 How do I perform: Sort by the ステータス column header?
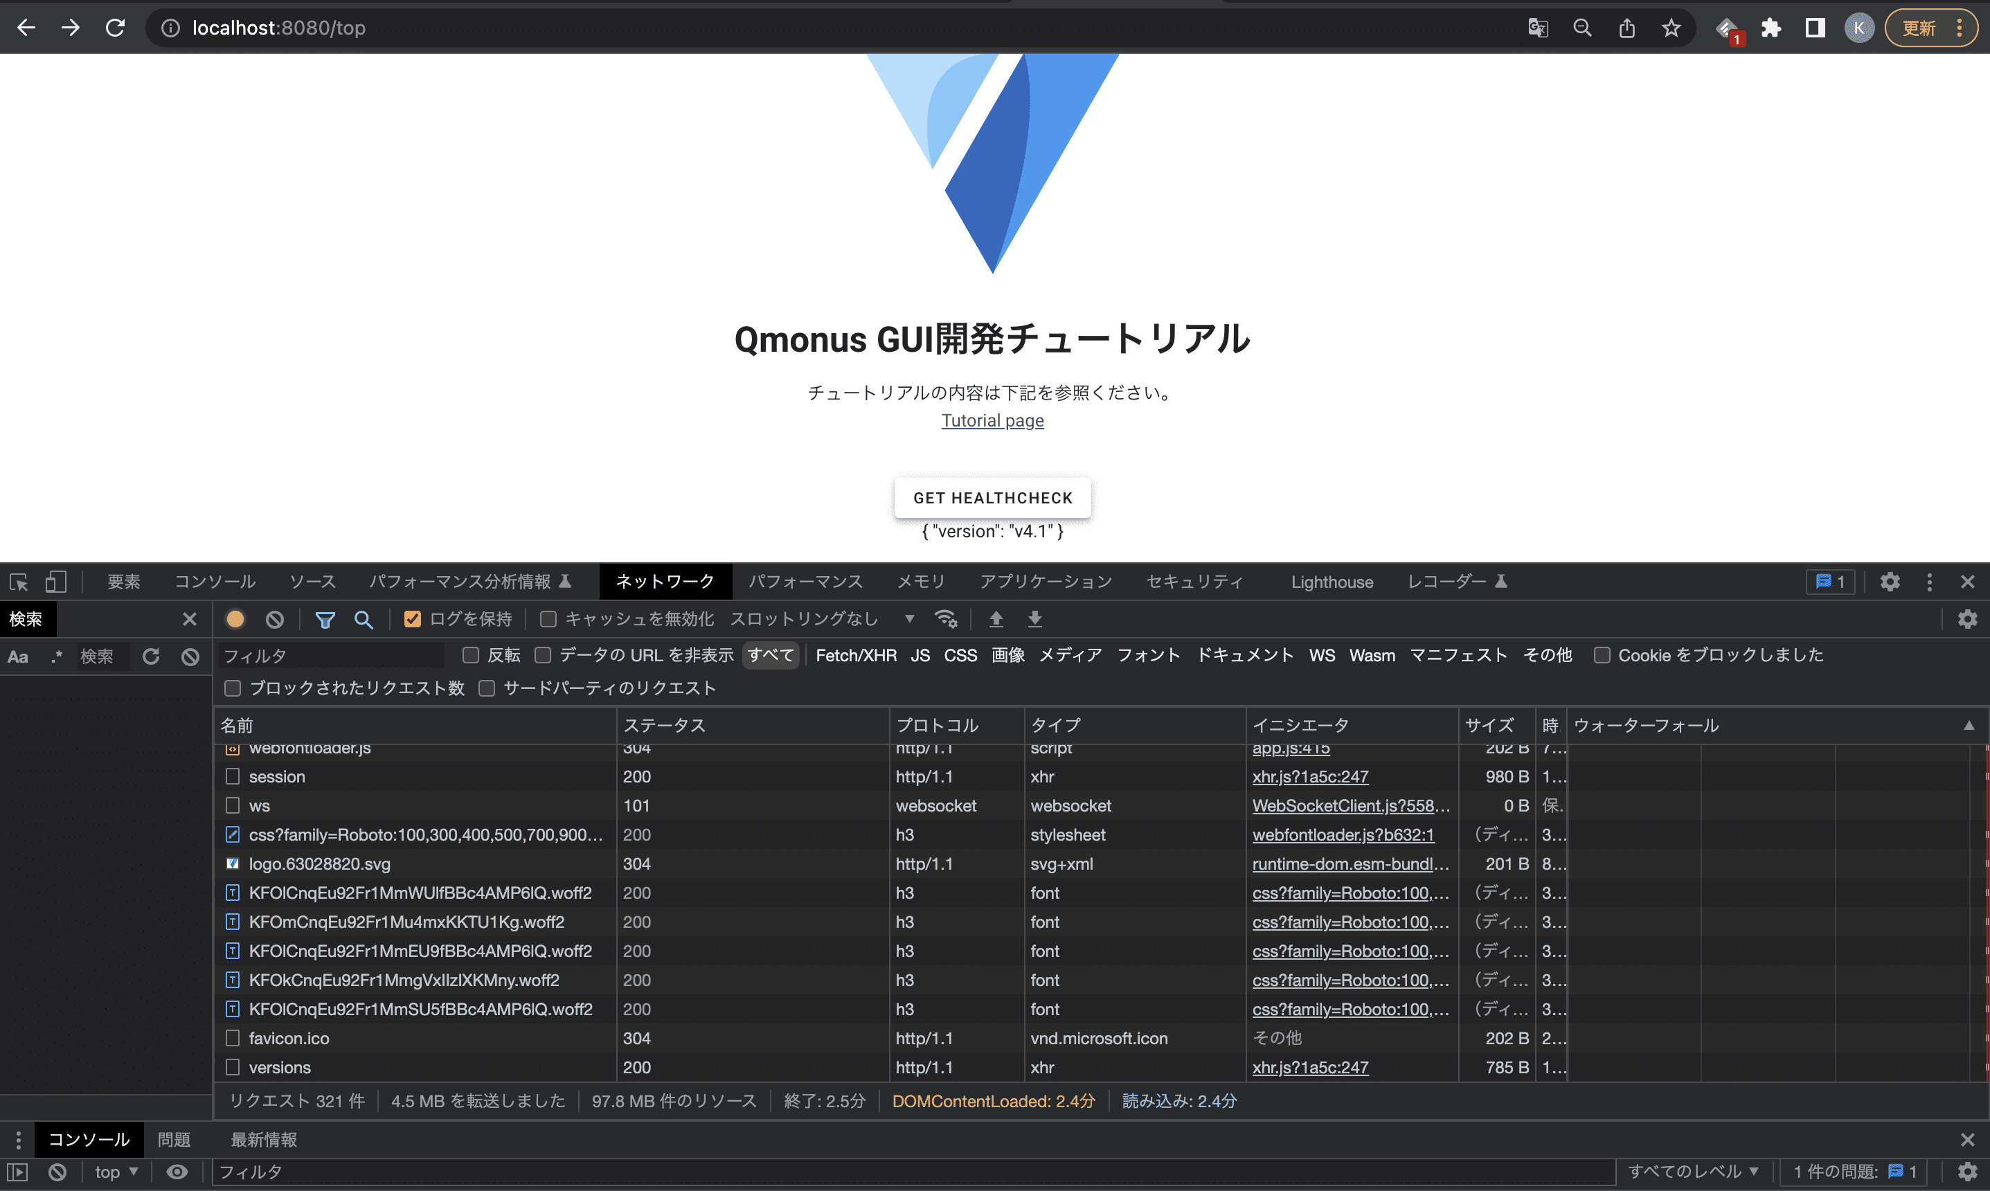pos(753,726)
